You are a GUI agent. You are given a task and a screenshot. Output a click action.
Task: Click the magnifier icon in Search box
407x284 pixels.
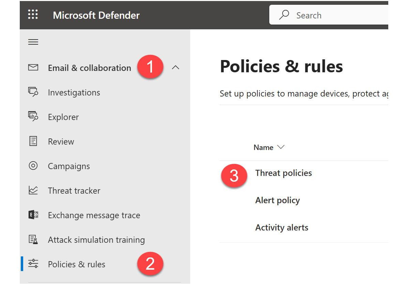(284, 15)
